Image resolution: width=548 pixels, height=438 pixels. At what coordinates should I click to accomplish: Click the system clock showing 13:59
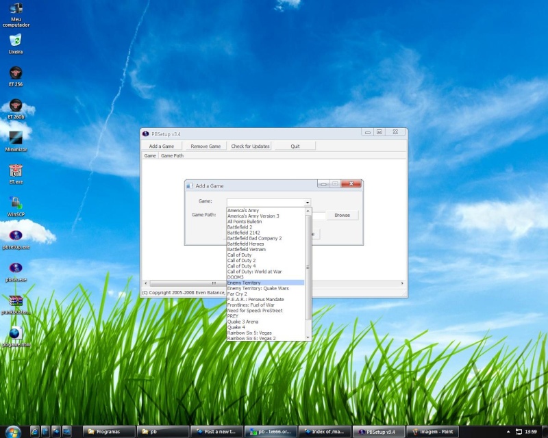click(530, 432)
